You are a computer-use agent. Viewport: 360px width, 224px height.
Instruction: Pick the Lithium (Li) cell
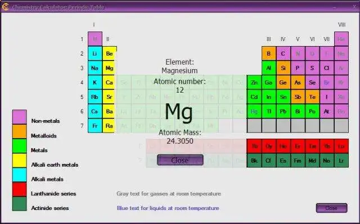tap(95, 53)
